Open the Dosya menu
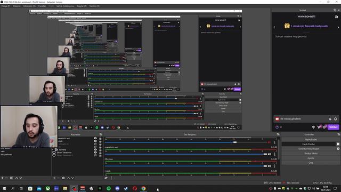The width and height of the screenshot is (341, 192). pyautogui.click(x=6, y=6)
